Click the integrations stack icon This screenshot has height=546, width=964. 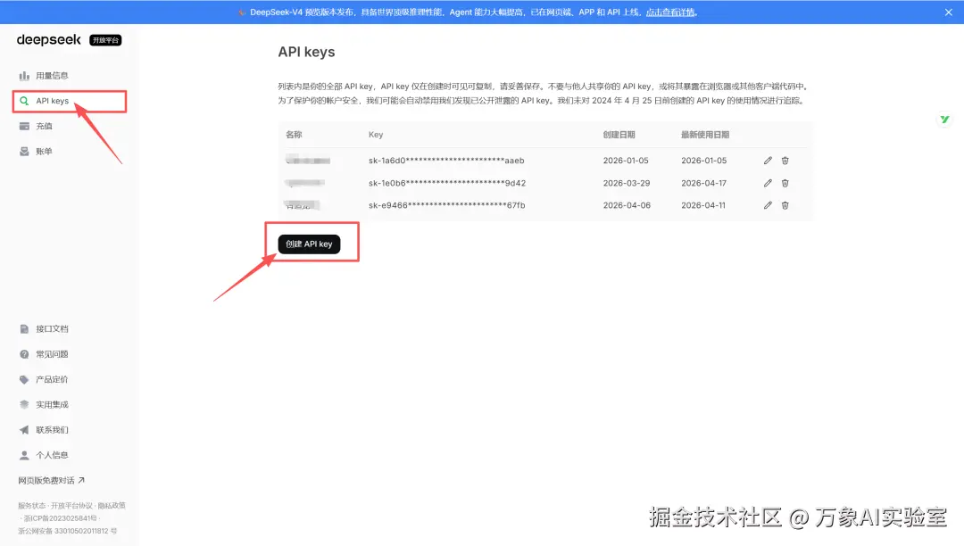(x=24, y=404)
